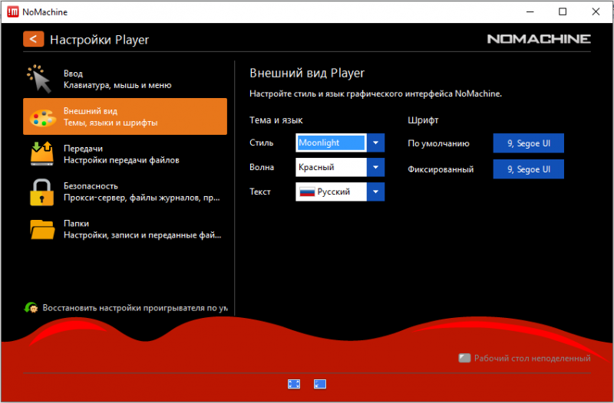Viewport: 614px width, 403px height.
Task: Click the cursor icon beside Ввод
Action: [x=39, y=79]
